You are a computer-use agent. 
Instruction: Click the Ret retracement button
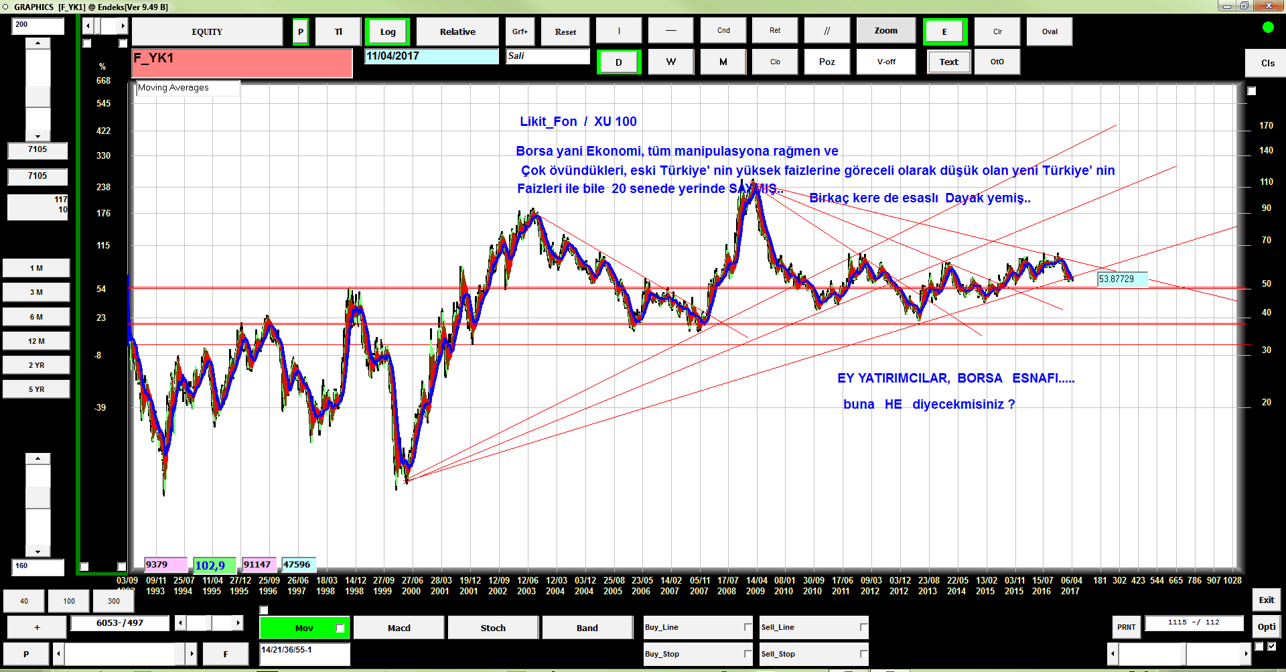[x=775, y=31]
